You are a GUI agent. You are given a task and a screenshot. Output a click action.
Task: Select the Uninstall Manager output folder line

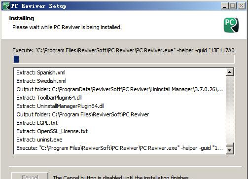pos(119,89)
